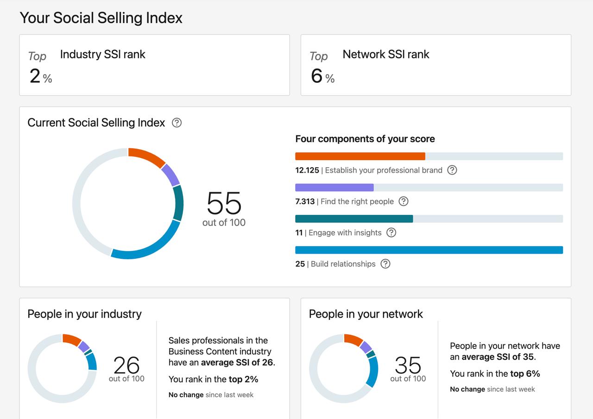Screen dimensions: 593x419
Task: Open help icon for Find the right people
Action: (x=404, y=201)
